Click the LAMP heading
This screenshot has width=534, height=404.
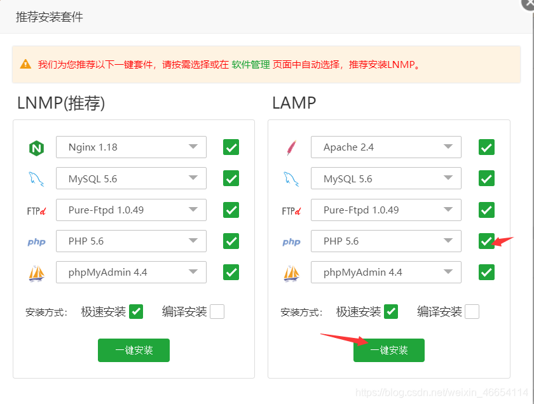point(294,103)
